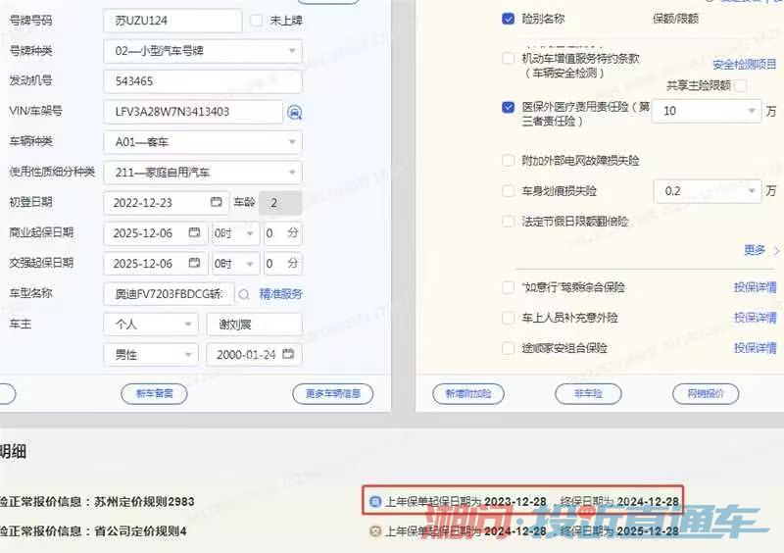Open calendar icon for 初登日期
Image resolution: width=784 pixels, height=553 pixels.
click(x=216, y=202)
